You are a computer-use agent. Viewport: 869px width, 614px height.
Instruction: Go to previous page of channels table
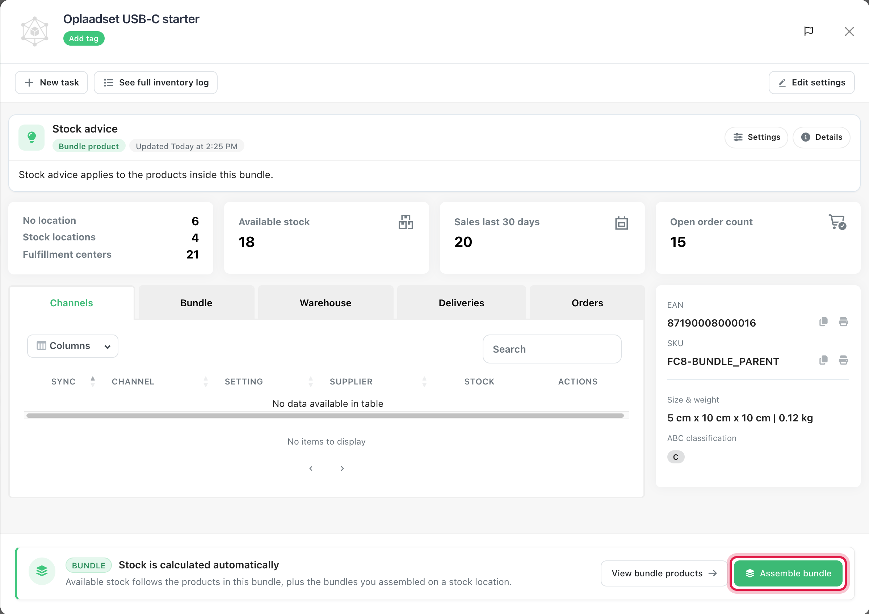tap(311, 468)
